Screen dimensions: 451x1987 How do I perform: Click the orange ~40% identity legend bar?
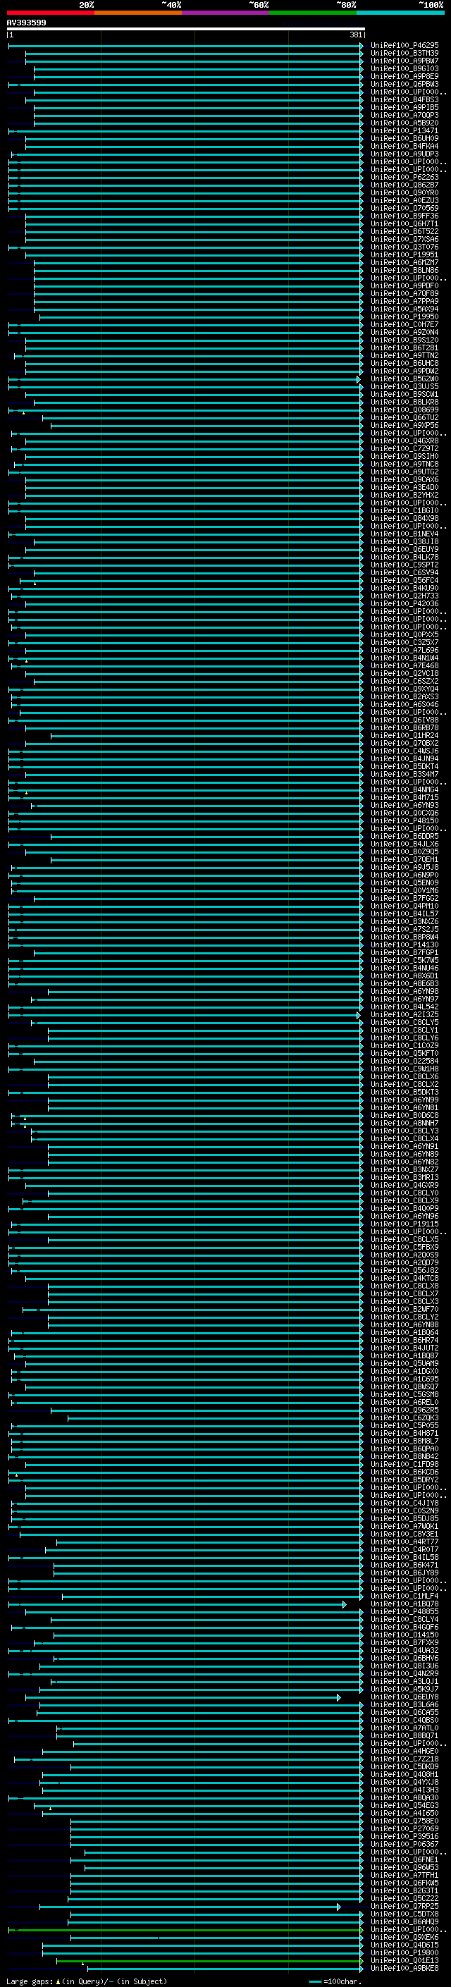138,13
